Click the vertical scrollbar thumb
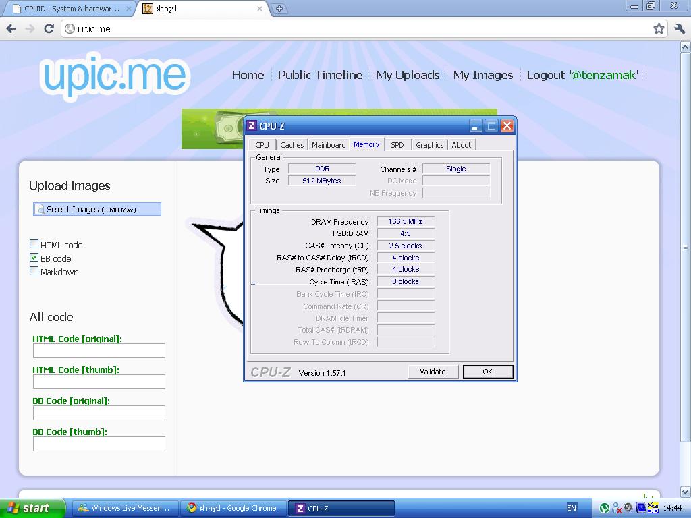The width and height of the screenshot is (691, 518). pos(686,247)
